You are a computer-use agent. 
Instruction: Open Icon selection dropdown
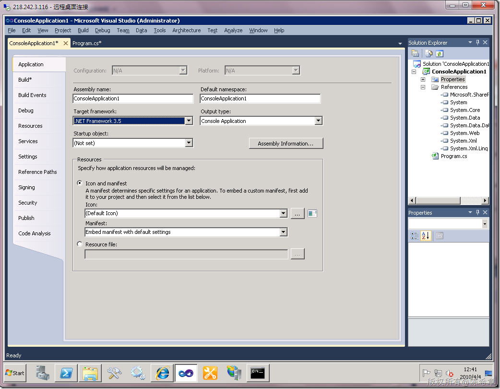point(284,213)
